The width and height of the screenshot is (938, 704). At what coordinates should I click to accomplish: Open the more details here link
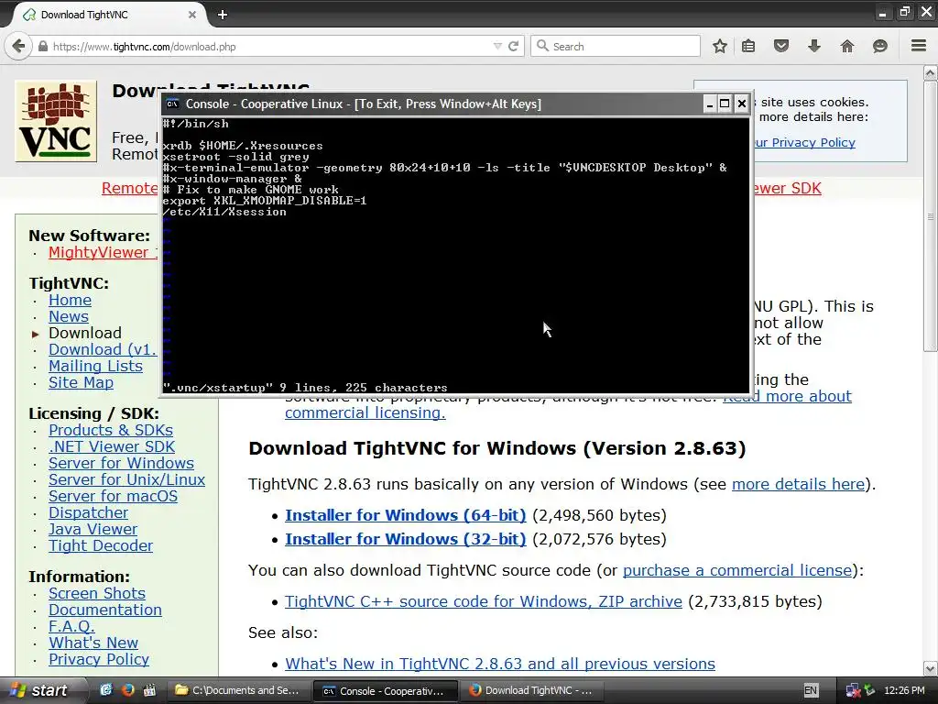(x=798, y=484)
